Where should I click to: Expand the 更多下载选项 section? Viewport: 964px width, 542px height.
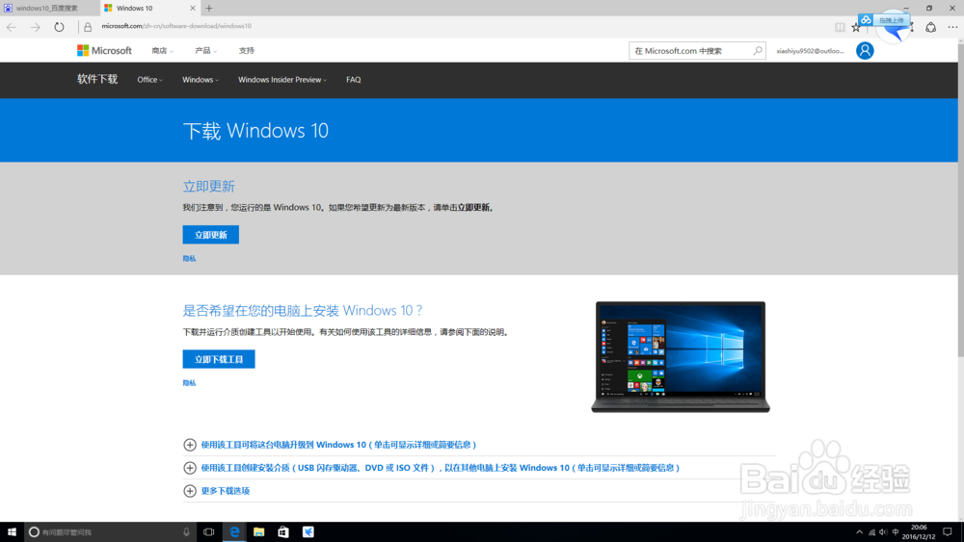(217, 491)
